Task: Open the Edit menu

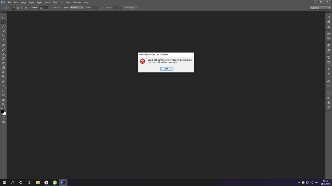Action: [16, 2]
